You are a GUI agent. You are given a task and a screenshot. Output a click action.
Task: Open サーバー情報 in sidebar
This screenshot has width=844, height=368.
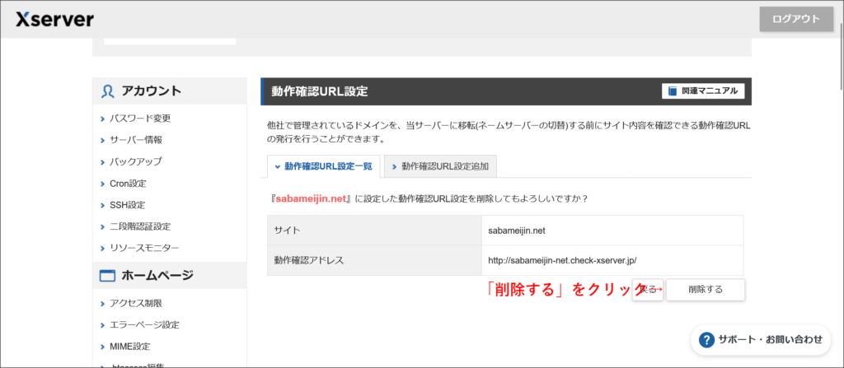135,140
